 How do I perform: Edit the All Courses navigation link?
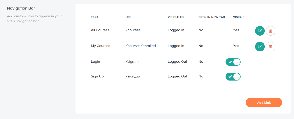point(260,31)
